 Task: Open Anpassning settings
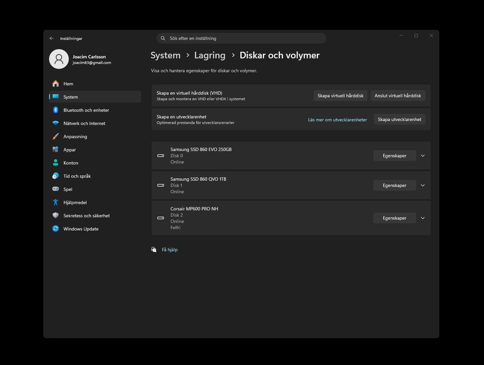click(x=95, y=137)
